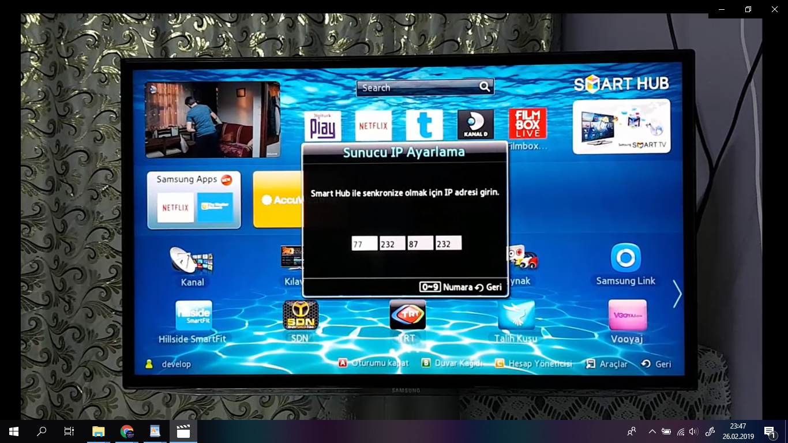This screenshot has width=788, height=443.
Task: Open the battery status tray icon
Action: pyautogui.click(x=666, y=431)
